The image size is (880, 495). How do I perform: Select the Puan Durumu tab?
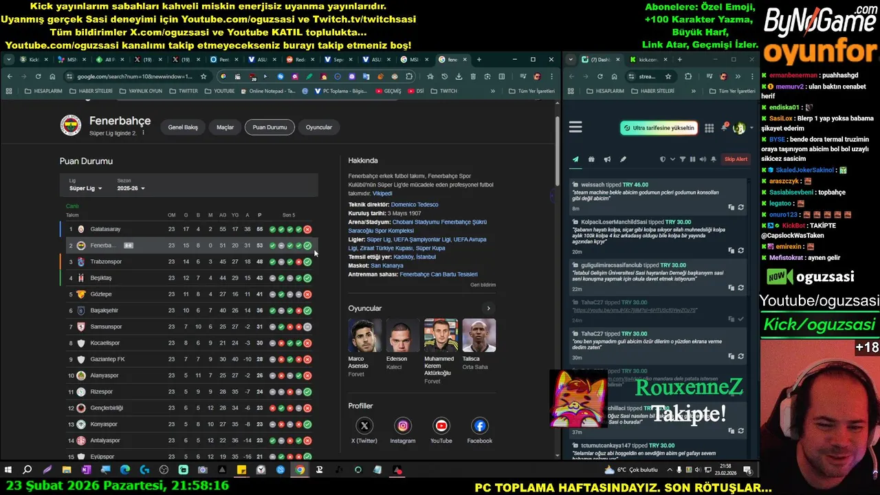point(269,127)
